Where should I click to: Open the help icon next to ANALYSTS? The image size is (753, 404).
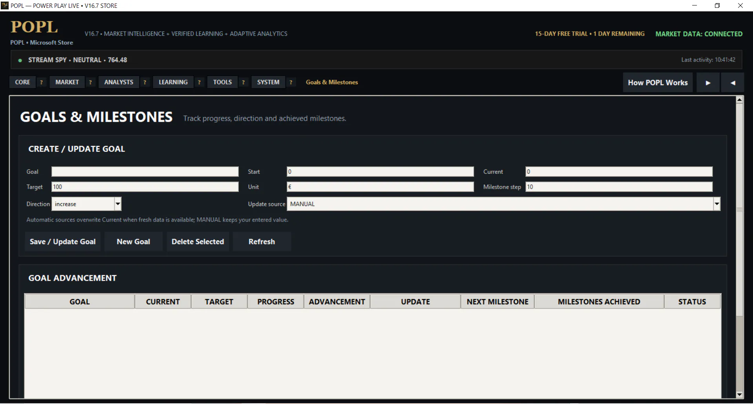tap(145, 82)
